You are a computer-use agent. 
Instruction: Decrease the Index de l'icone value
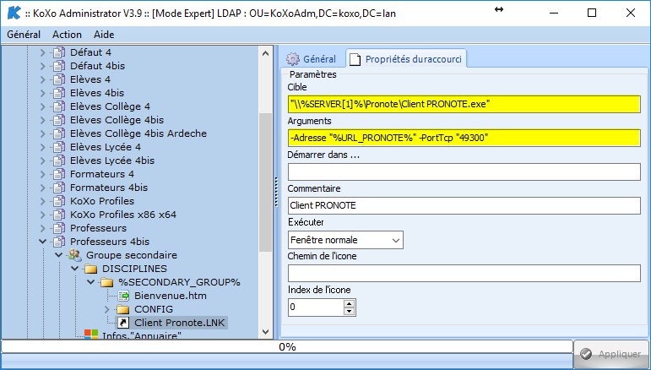click(x=350, y=311)
